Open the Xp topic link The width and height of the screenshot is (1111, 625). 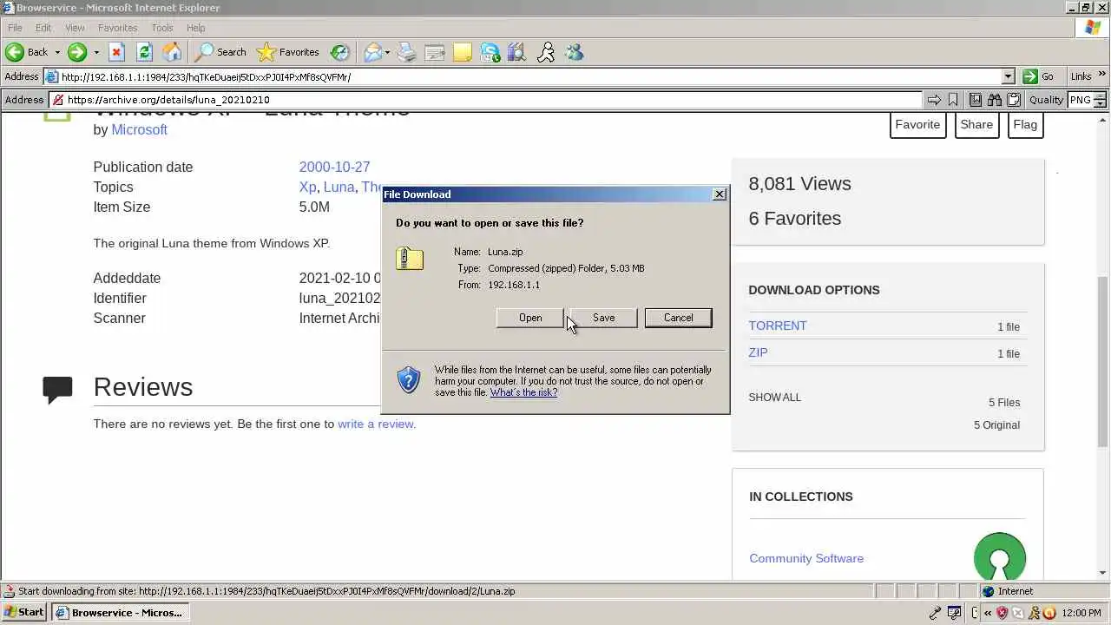tap(307, 187)
